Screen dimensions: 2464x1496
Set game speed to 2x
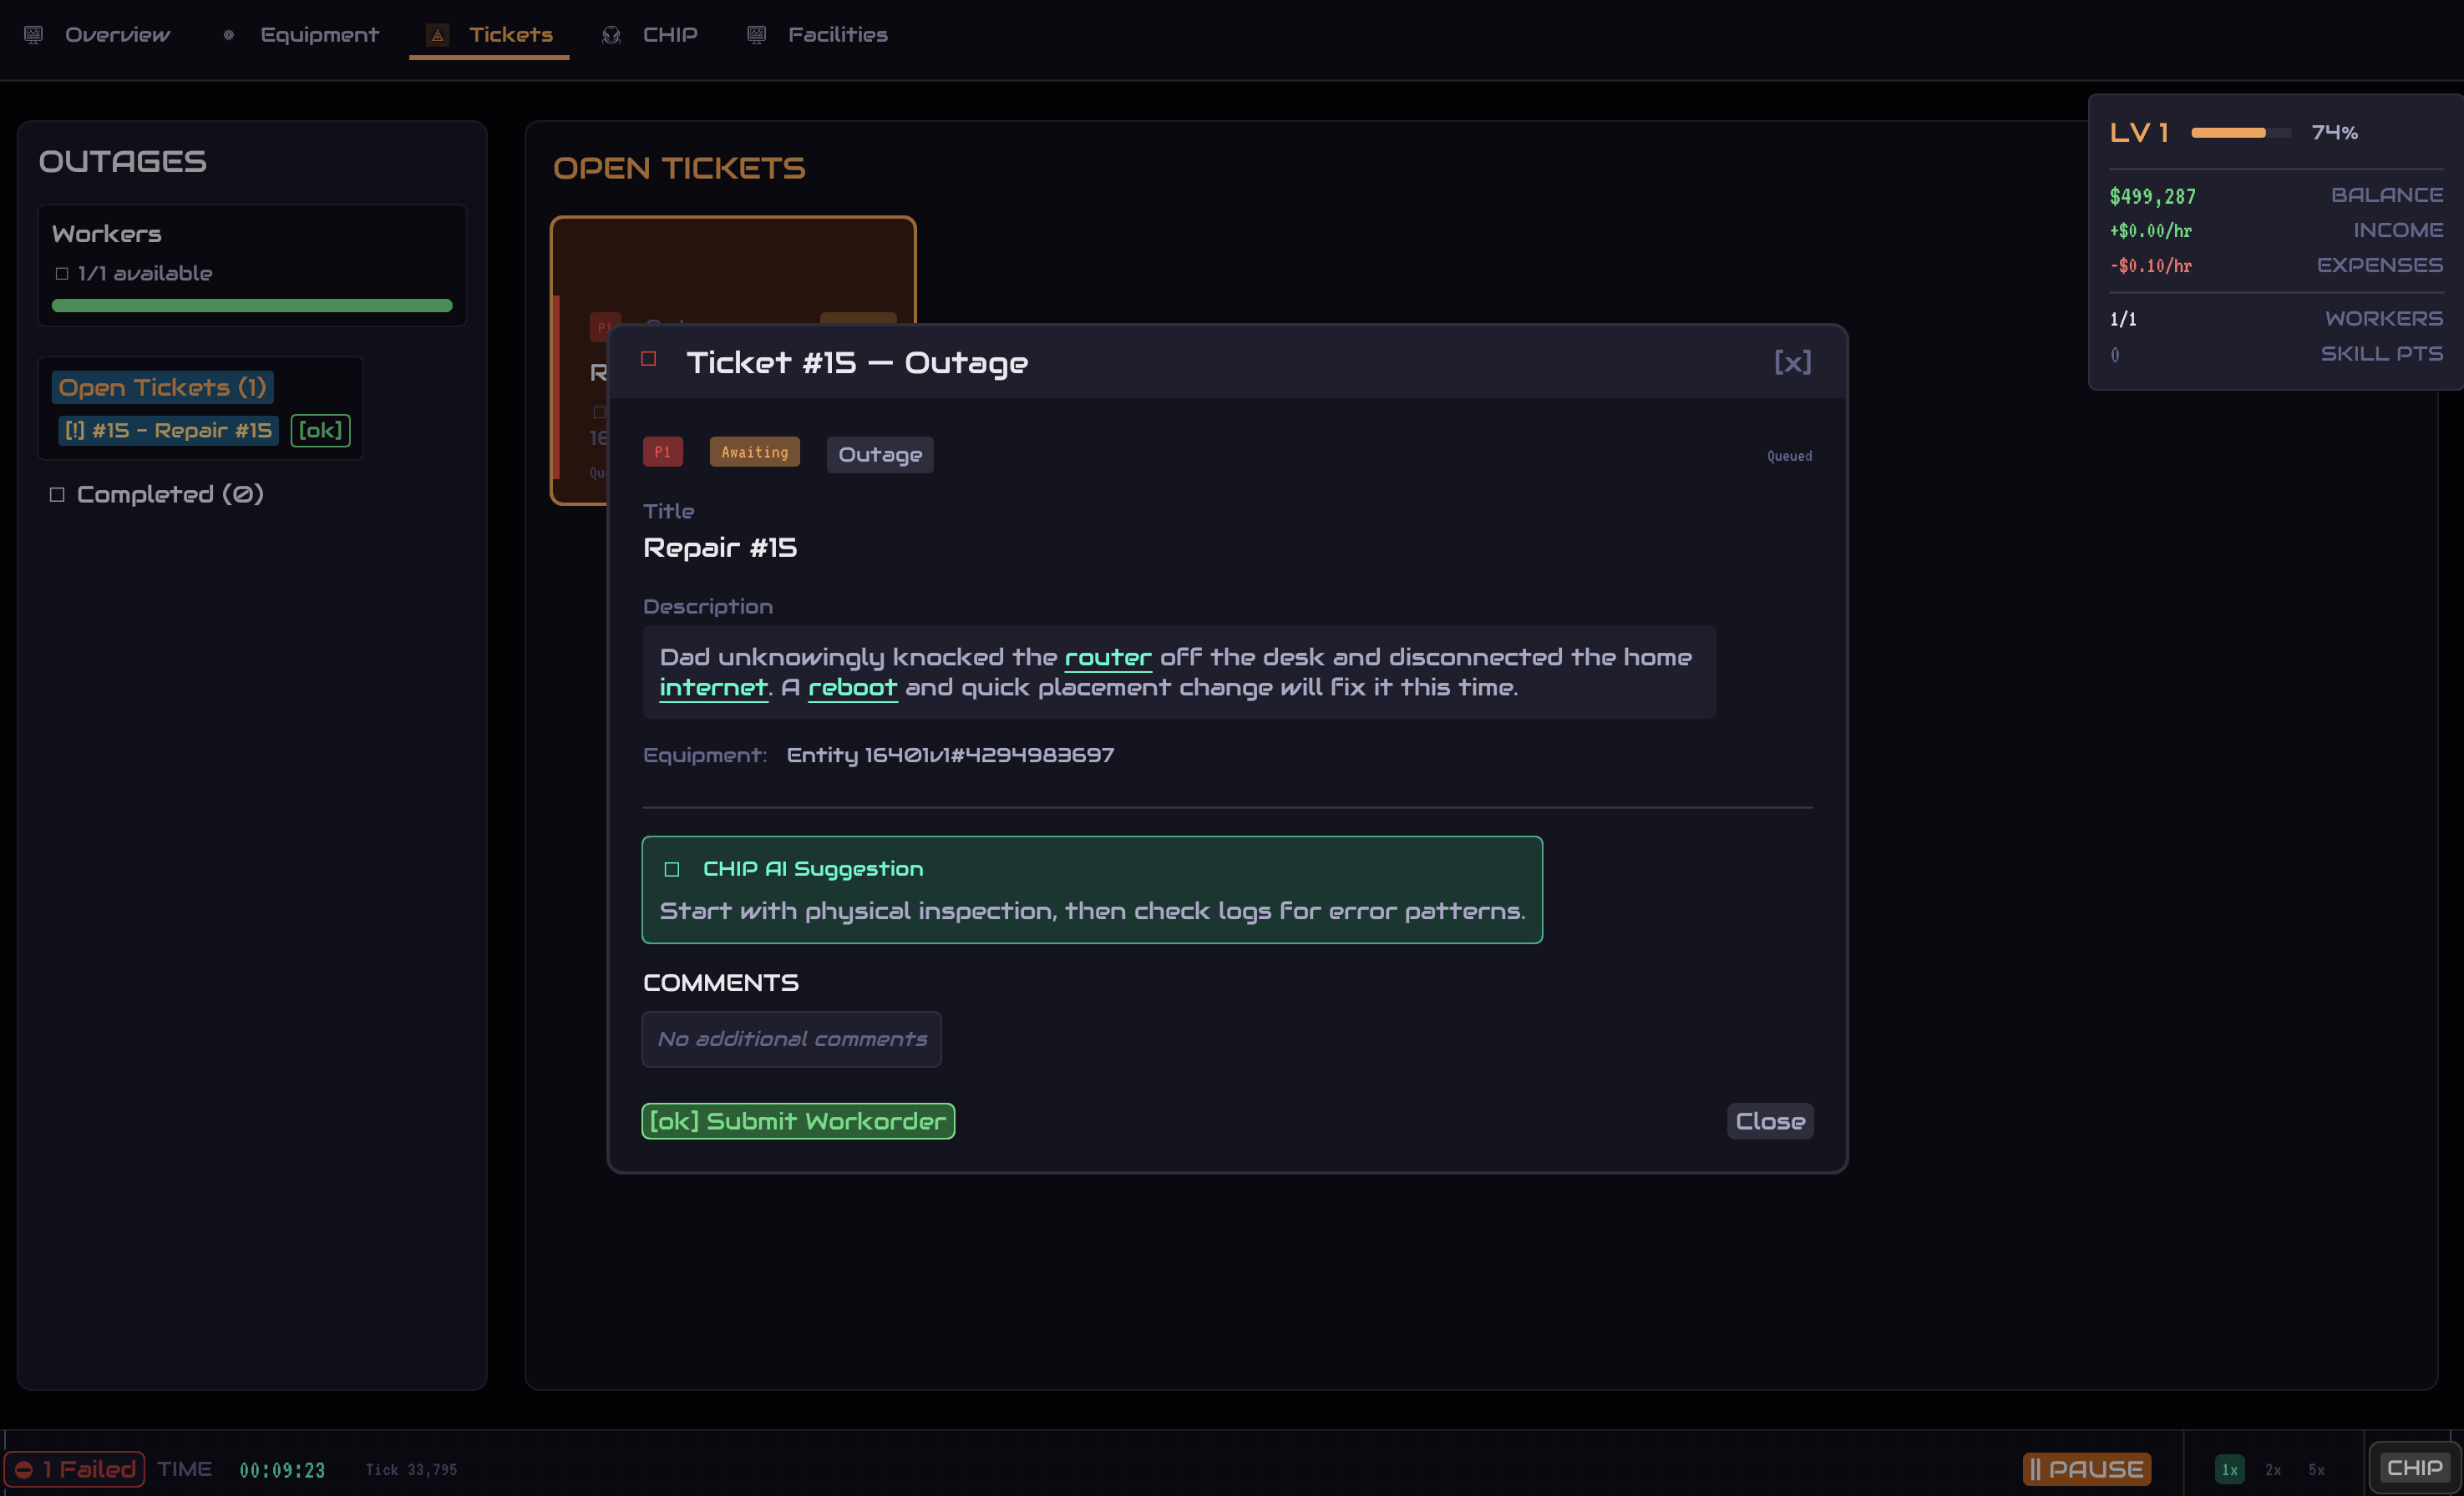(2273, 1470)
